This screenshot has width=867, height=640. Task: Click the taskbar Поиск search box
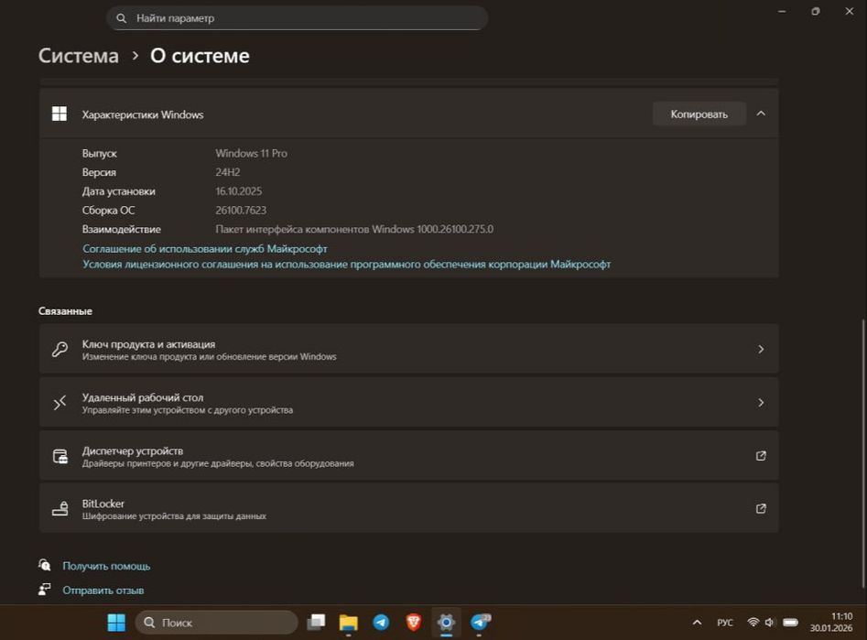pyautogui.click(x=216, y=623)
